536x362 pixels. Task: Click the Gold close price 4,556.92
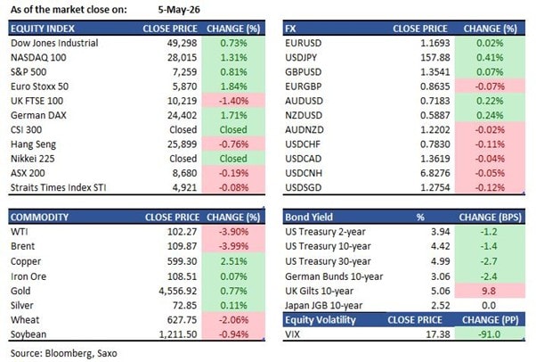178,291
